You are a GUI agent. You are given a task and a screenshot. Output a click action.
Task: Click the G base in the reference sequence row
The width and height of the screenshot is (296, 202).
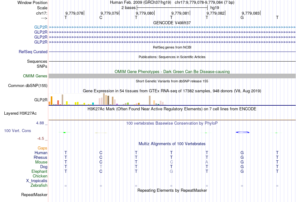tap(242, 17)
